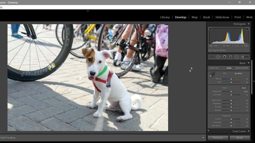Click the histogram graph

click(x=229, y=36)
